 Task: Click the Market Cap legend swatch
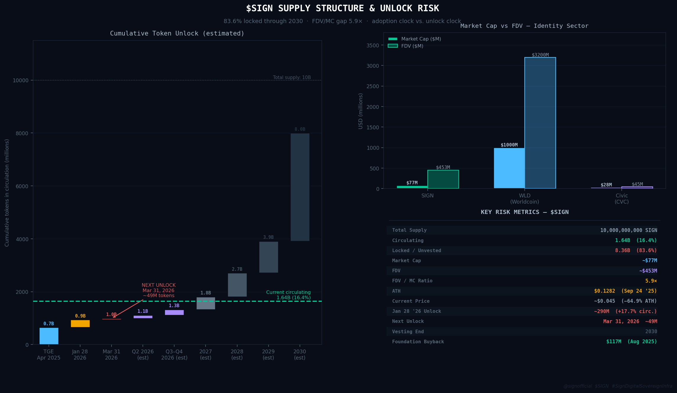pos(392,39)
